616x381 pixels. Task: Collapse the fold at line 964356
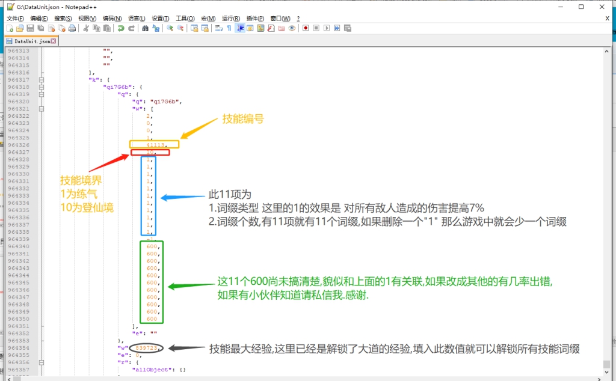[42, 362]
